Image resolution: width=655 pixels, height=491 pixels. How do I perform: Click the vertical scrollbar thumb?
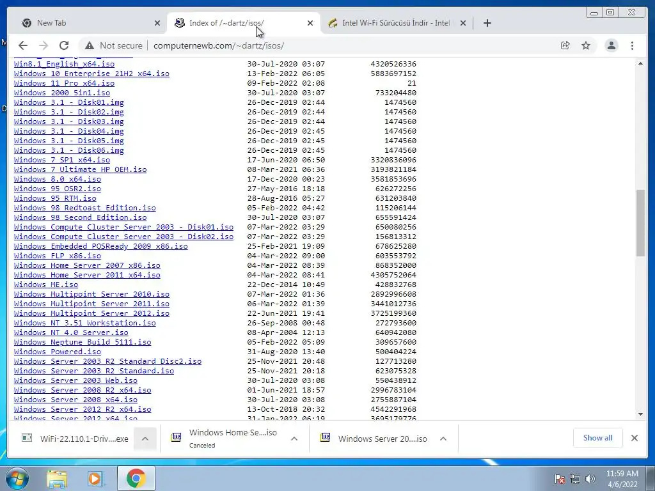640,223
